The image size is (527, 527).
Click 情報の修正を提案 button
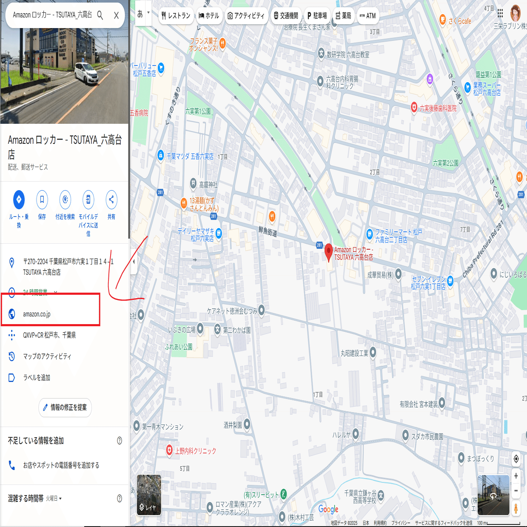click(x=65, y=407)
